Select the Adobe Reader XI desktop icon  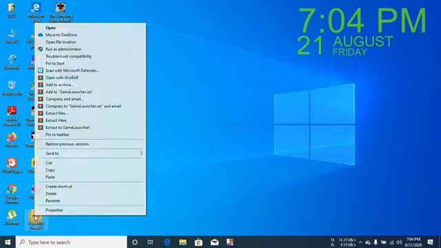point(12,116)
